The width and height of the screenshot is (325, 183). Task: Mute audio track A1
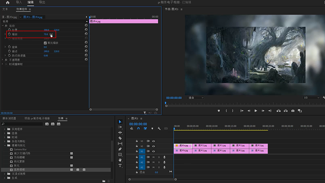pyautogui.click(x=154, y=157)
